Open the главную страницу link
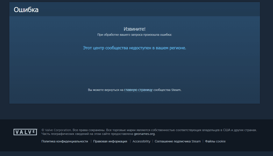 click(x=138, y=90)
